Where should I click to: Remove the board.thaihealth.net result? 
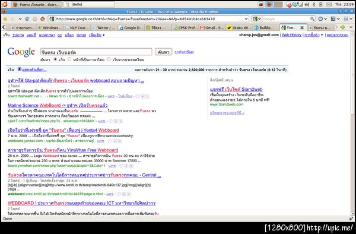(x=147, y=96)
